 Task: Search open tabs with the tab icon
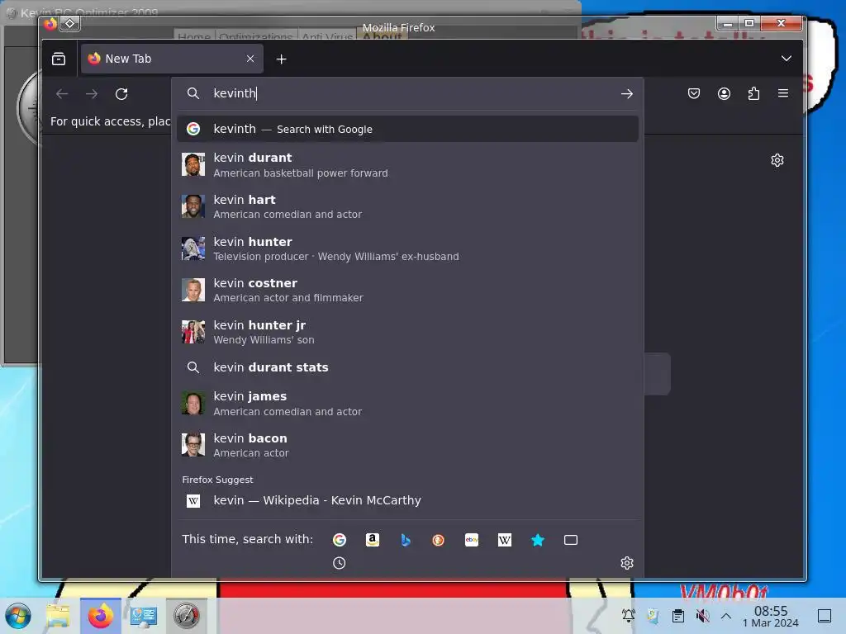pyautogui.click(x=571, y=540)
